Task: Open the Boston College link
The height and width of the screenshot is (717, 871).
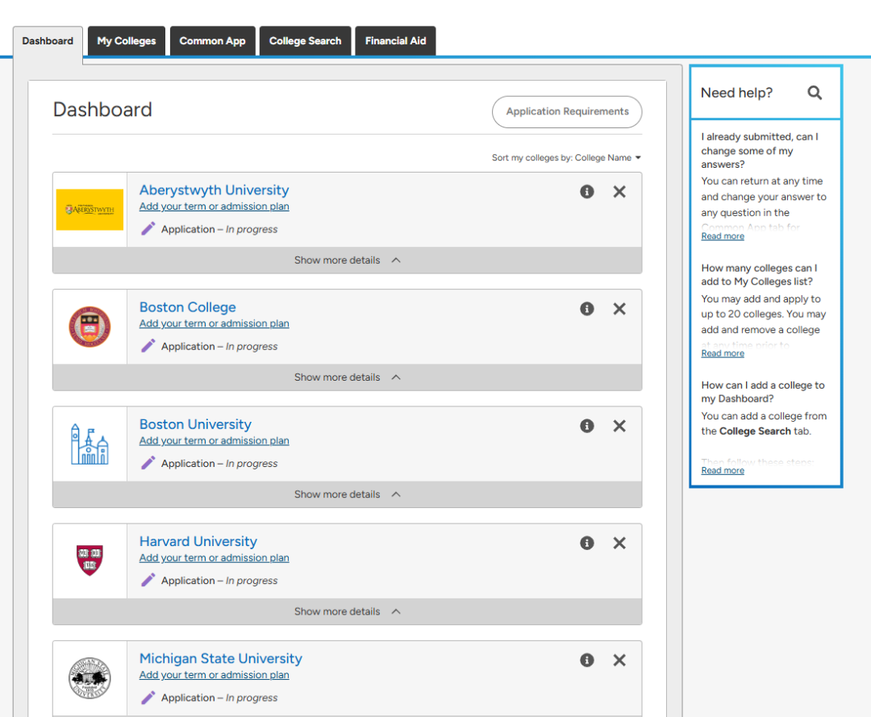Action: coord(188,307)
